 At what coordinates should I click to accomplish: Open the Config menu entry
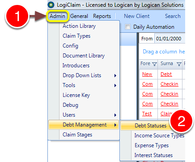70,46
